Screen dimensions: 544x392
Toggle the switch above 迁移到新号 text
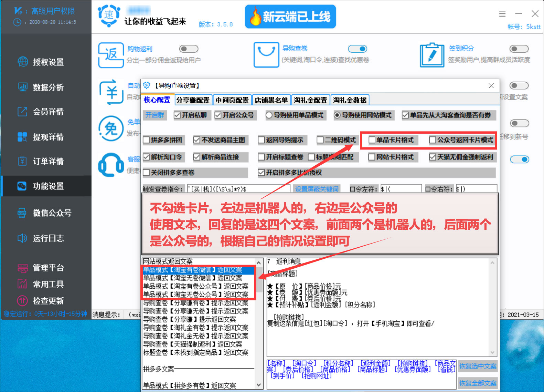coord(519,123)
